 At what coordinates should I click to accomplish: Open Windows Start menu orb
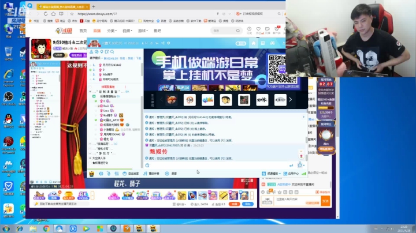(x=6, y=229)
